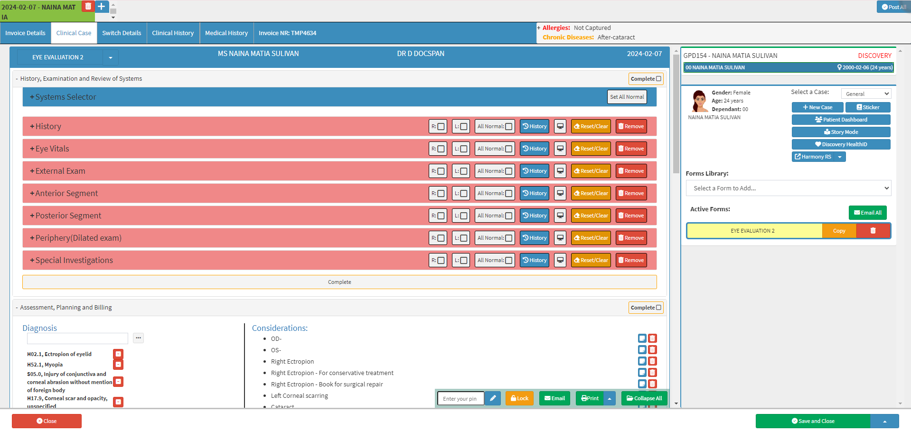Click the pencil icon next to pin field
Screen dimensions: 911x432
coord(493,398)
